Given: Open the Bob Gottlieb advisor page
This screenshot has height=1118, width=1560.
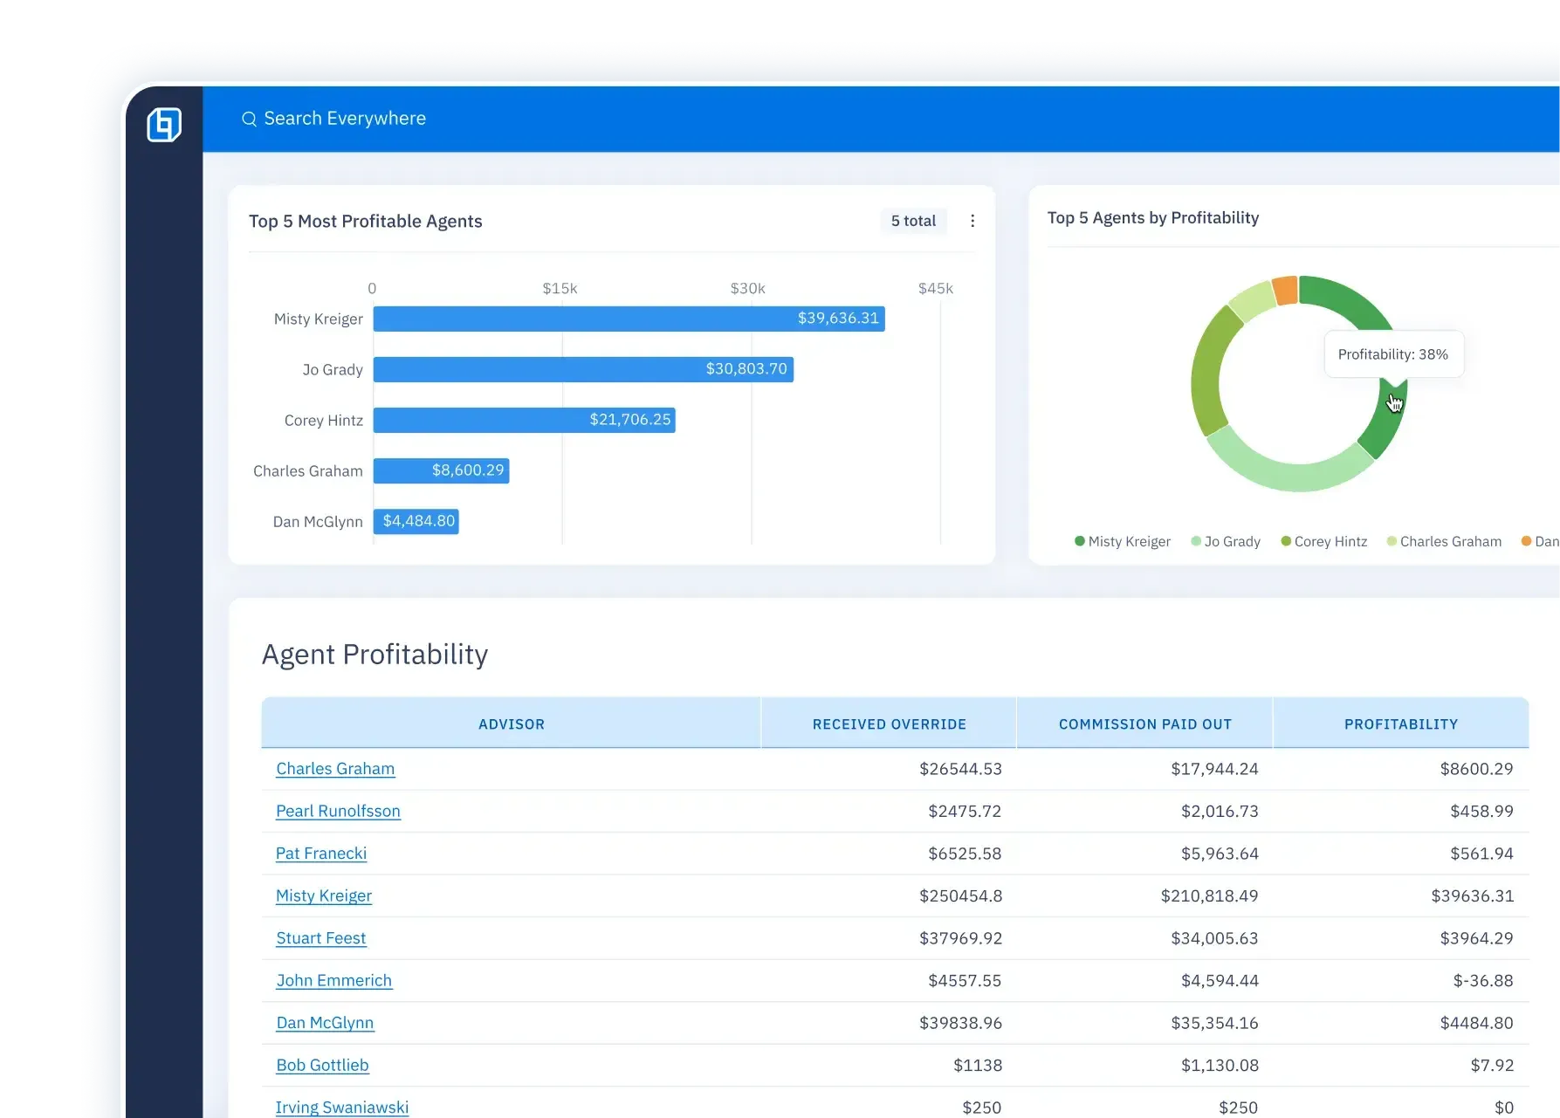Looking at the screenshot, I should point(322,1066).
